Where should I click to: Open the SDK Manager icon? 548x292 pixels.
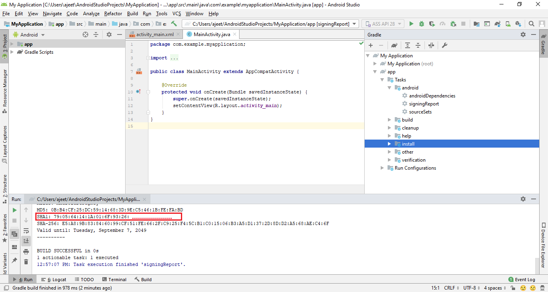pyautogui.click(x=518, y=24)
